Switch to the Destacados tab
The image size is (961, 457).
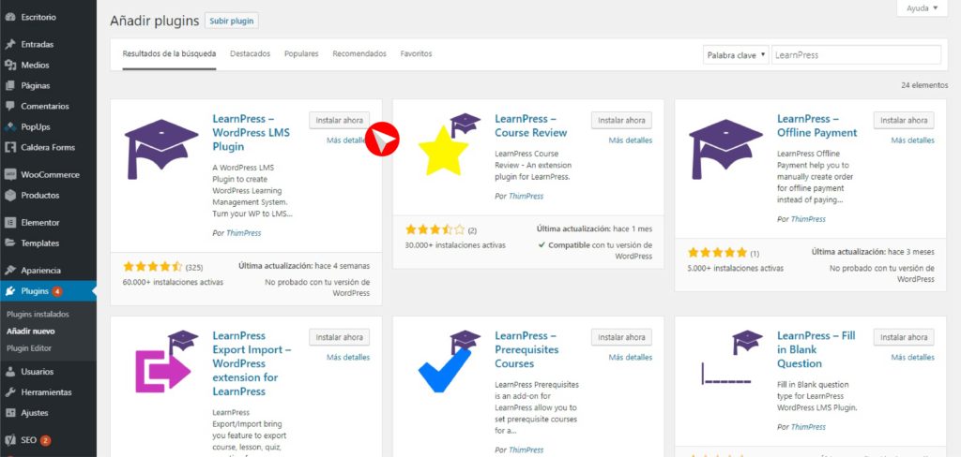pyautogui.click(x=250, y=54)
